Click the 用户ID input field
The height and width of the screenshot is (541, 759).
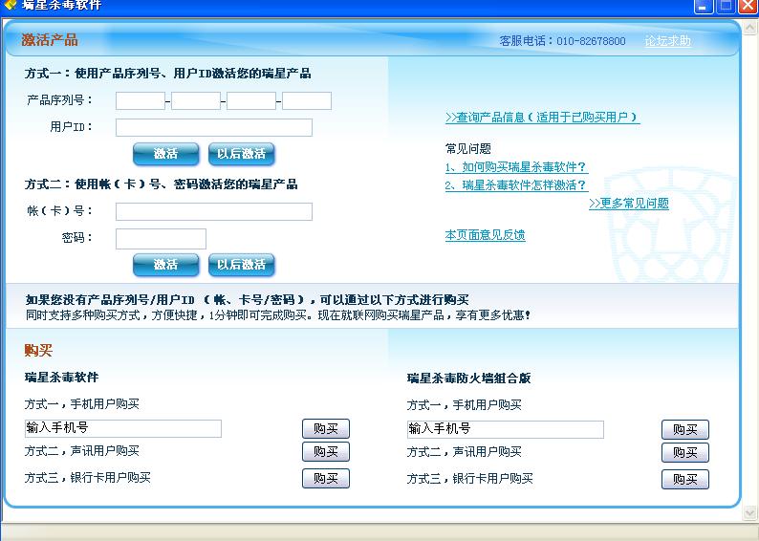pyautogui.click(x=214, y=127)
